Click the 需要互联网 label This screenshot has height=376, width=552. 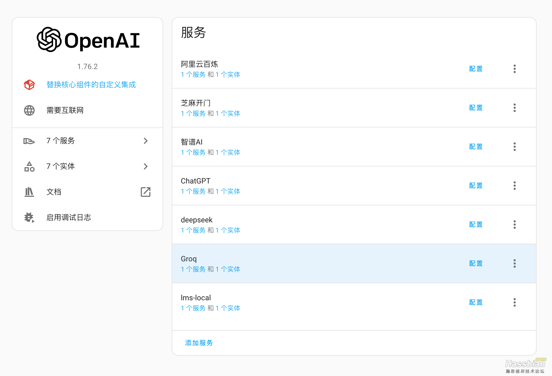65,110
